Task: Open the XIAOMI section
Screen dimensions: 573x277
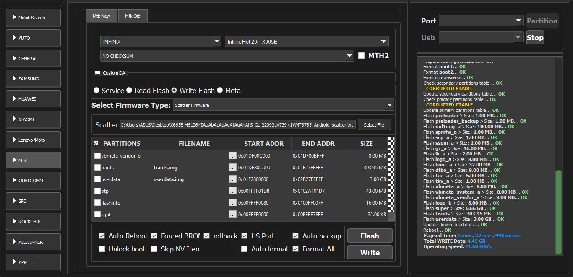Action: click(x=34, y=119)
